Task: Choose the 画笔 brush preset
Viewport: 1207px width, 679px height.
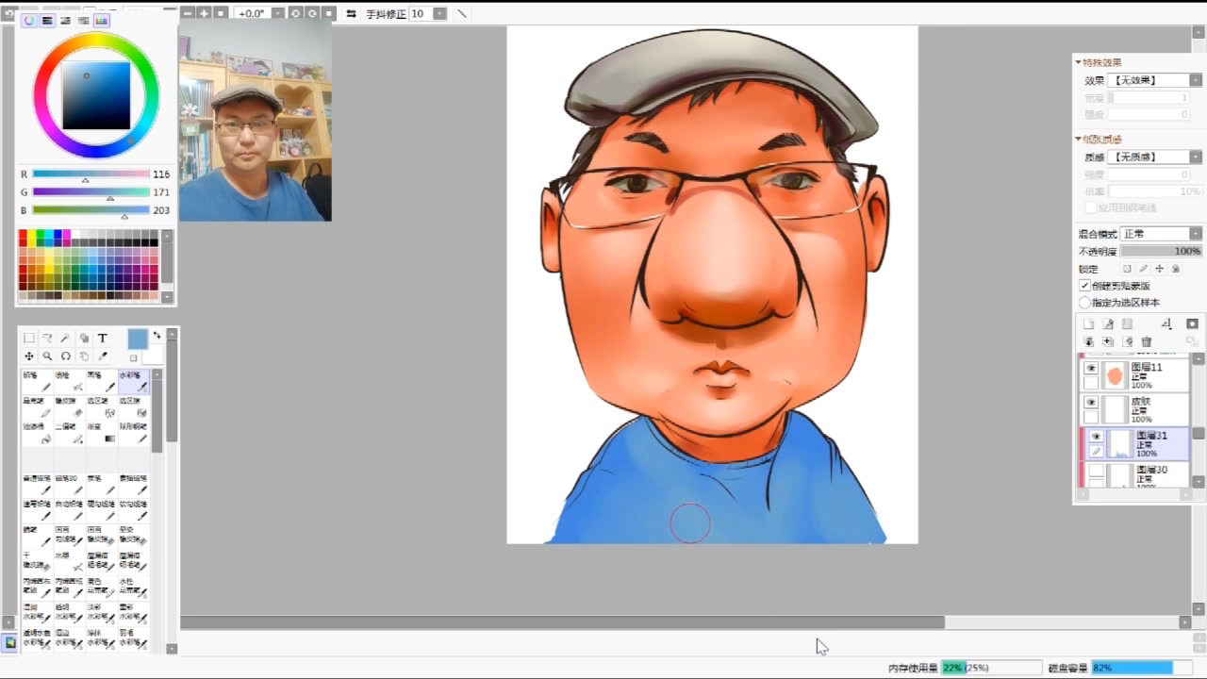Action: 102,381
